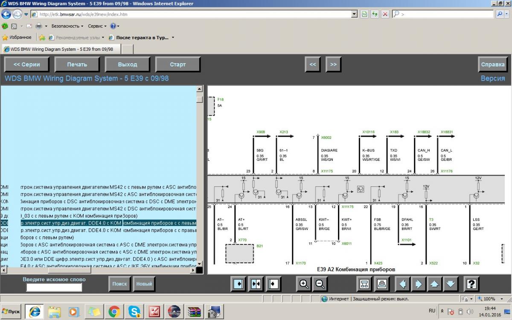Click the show-diagram-only layout icon

pyautogui.click(x=273, y=284)
